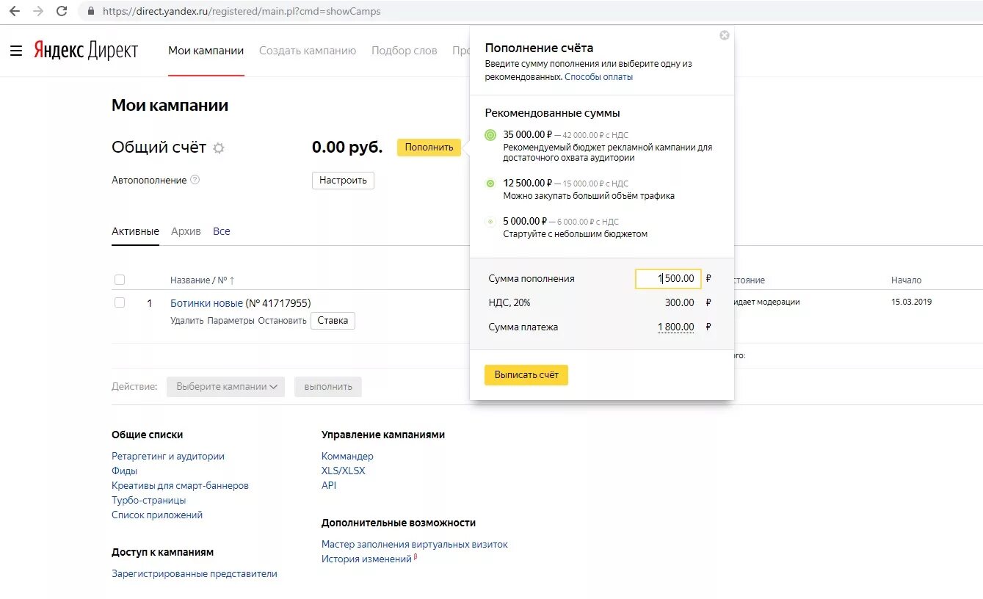Image resolution: width=983 pixels, height=599 pixels.
Task: Open the hamburger menu next to Яндекс Директ
Action: (16, 51)
